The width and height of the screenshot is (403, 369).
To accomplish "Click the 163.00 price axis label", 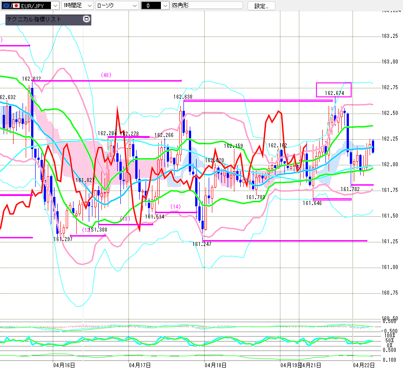I will [x=389, y=62].
